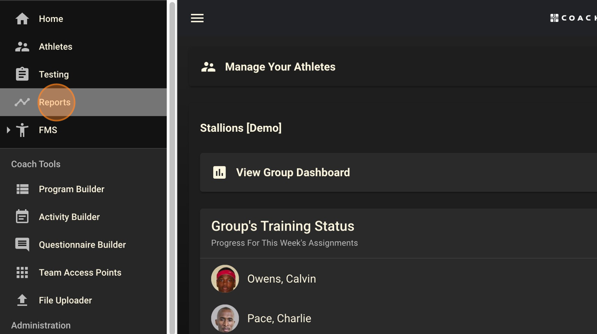Click the bar-chart icon beside View Group Dashboard
The height and width of the screenshot is (334, 597).
pos(219,172)
